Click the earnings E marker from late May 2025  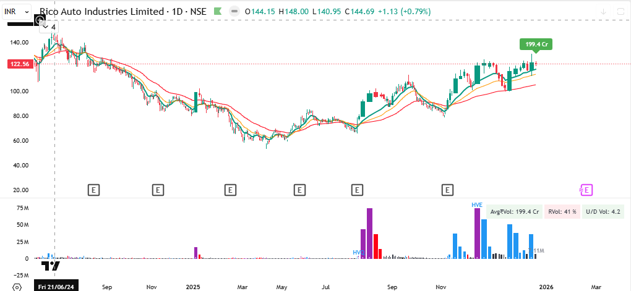(299, 190)
